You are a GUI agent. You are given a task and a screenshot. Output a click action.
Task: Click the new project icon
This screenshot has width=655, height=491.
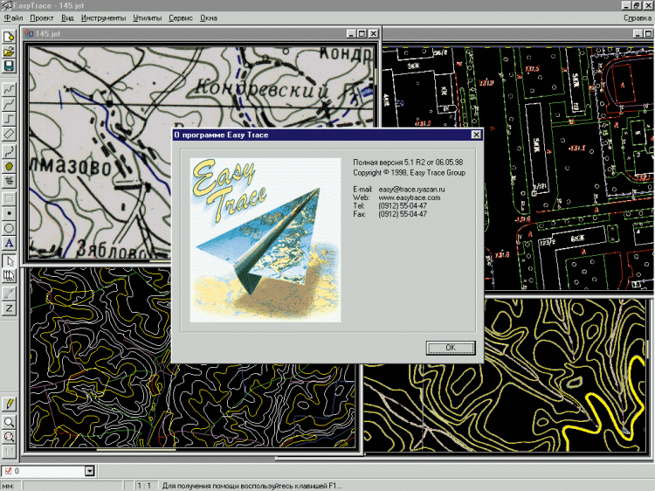click(x=9, y=37)
